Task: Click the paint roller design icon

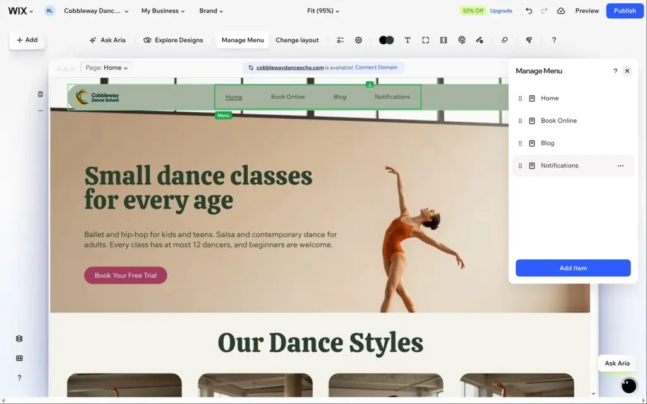Action: click(529, 40)
